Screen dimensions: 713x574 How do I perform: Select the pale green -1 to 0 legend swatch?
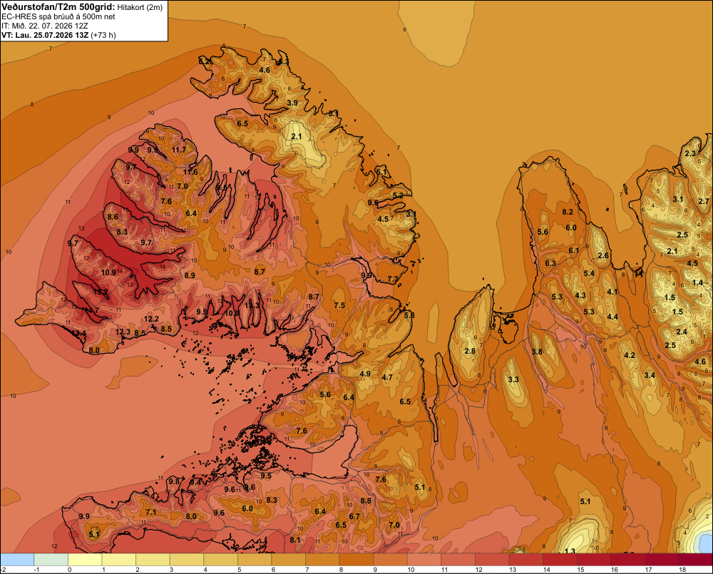coord(51,559)
